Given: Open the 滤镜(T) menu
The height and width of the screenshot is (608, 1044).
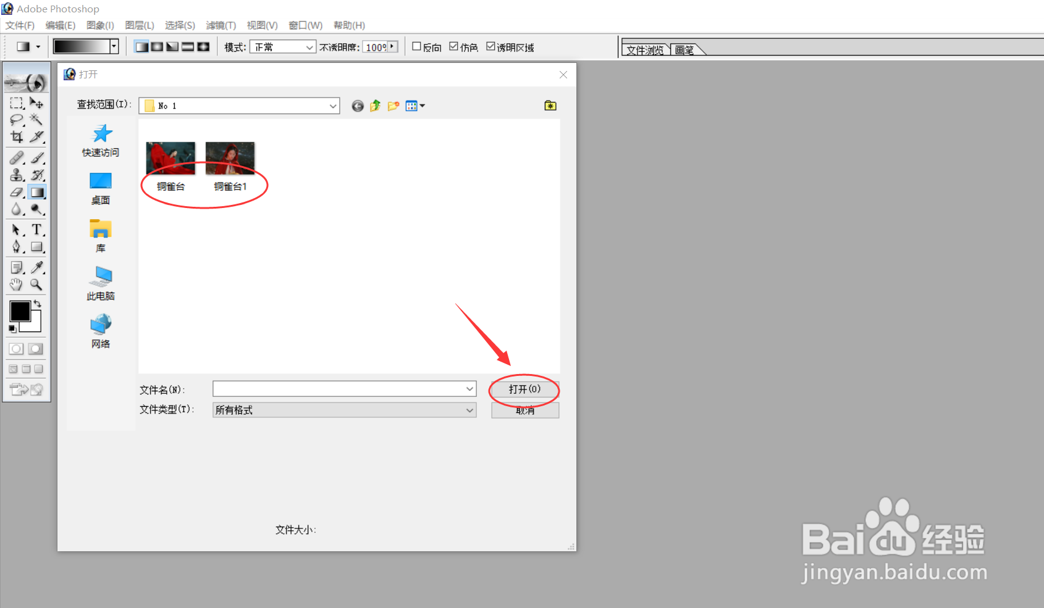Looking at the screenshot, I should click(x=221, y=25).
